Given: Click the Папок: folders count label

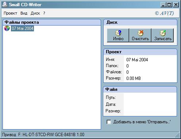Looking at the screenshot, I should tap(112, 66).
